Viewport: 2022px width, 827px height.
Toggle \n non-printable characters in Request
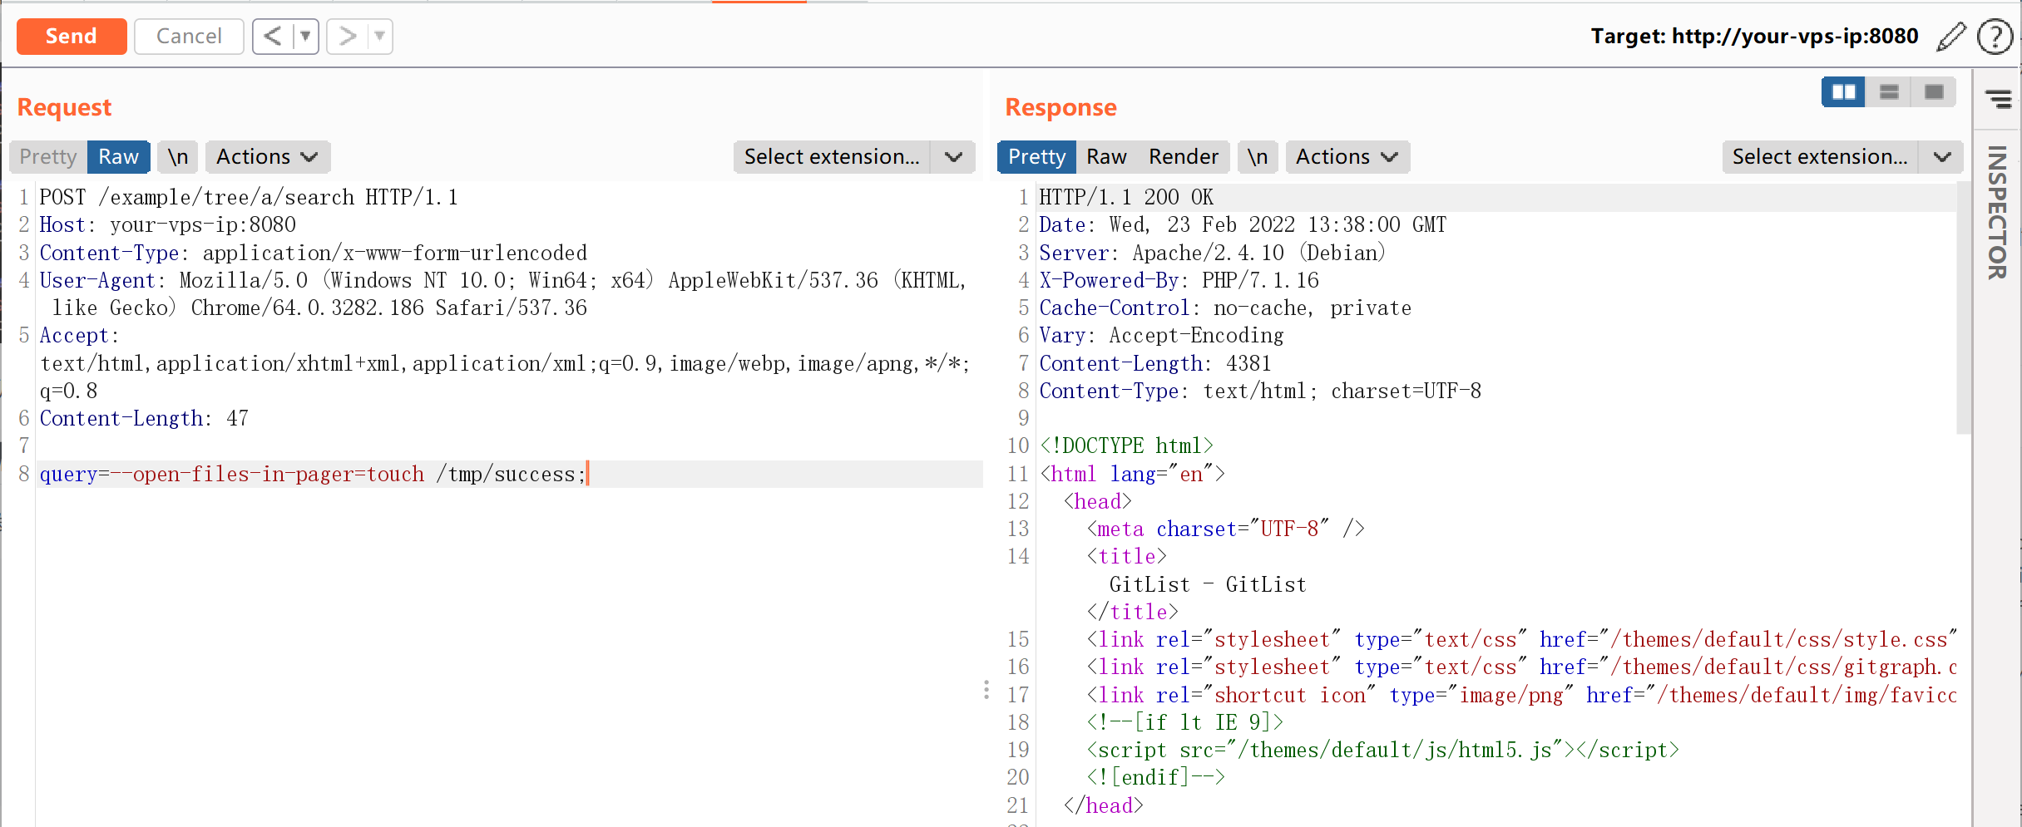(x=178, y=157)
